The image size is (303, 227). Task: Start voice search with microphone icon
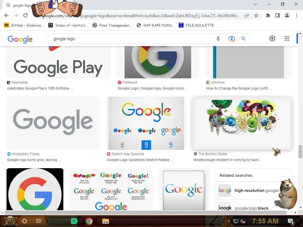[x=218, y=39]
